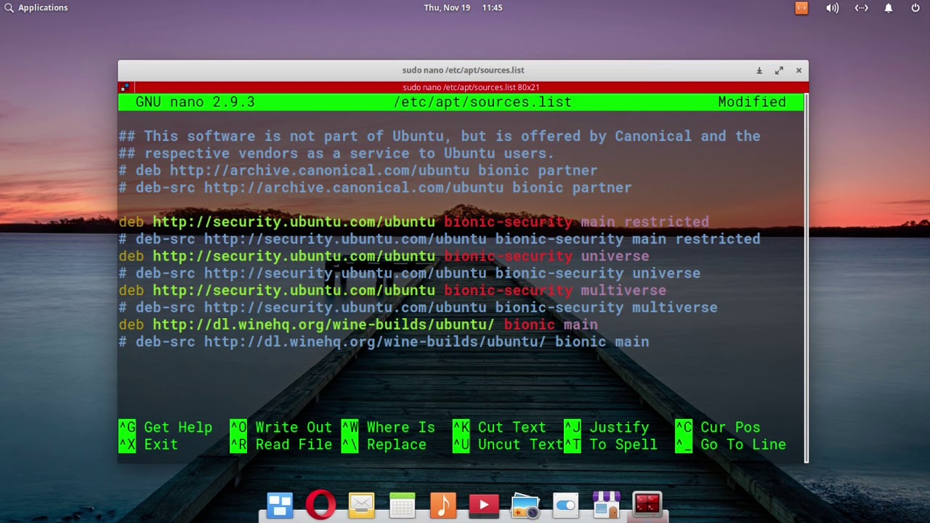Close the sudo nano terminal window
Image resolution: width=930 pixels, height=523 pixels.
coord(798,70)
